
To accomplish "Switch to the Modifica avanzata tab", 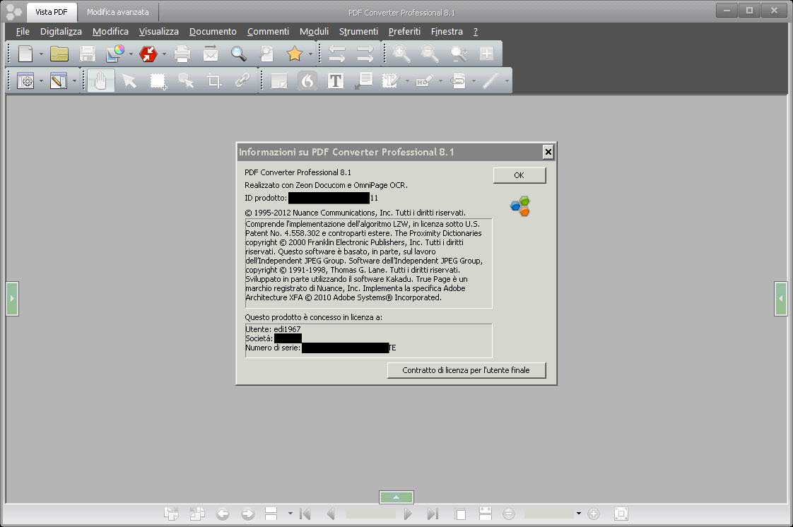I will click(x=118, y=11).
